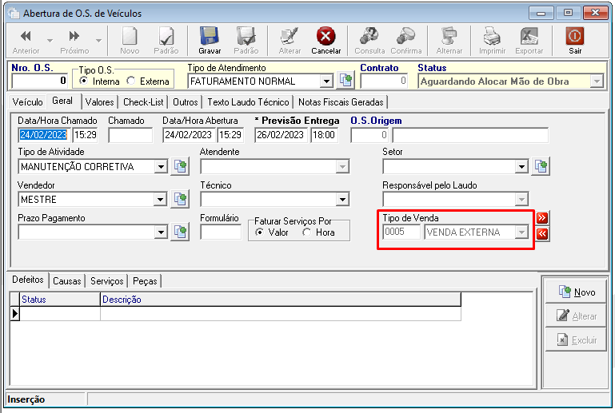Switch to the Outros tab
Screen dimensions: 615x413
[185, 102]
